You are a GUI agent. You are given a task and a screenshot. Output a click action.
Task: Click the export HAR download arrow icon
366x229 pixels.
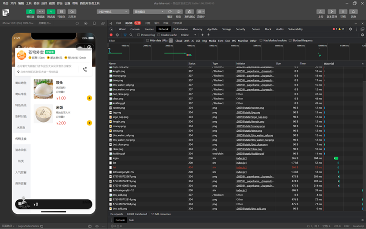pos(208,35)
